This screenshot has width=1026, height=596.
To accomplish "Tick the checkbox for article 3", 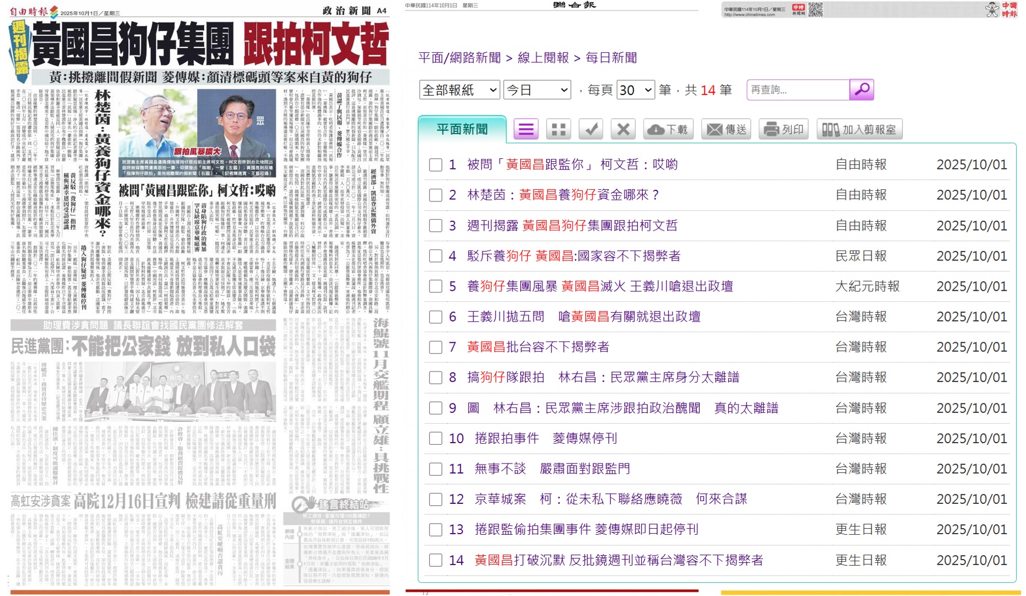I will pyautogui.click(x=436, y=226).
